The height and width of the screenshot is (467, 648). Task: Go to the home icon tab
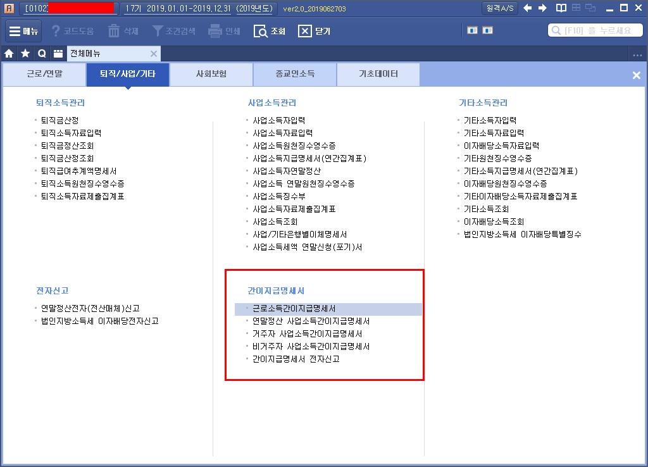tap(9, 53)
